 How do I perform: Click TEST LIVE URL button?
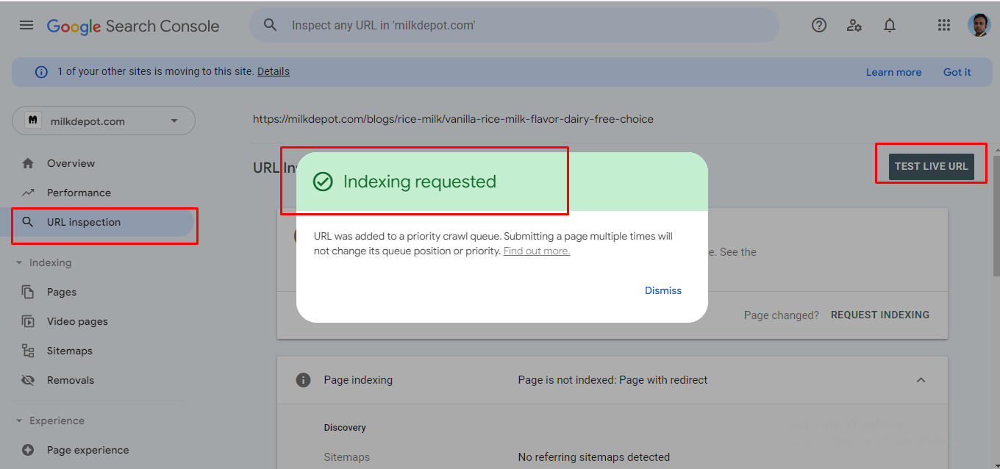click(x=931, y=167)
